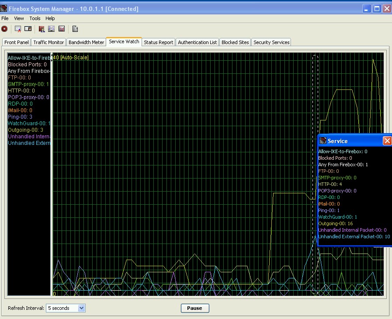Image resolution: width=392 pixels, height=319 pixels.
Task: Click HTTP-00: 4 in Service popup
Action: (x=330, y=184)
